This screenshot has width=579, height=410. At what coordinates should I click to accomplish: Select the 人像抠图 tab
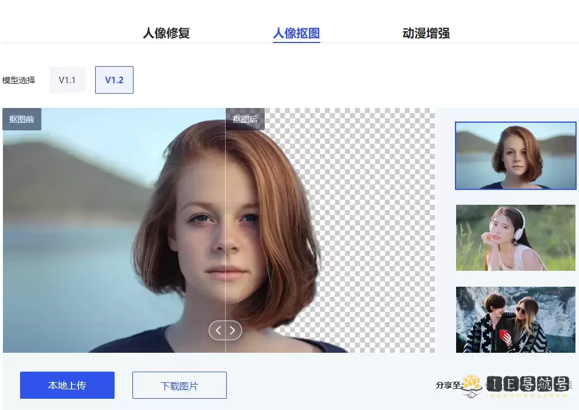click(x=296, y=33)
